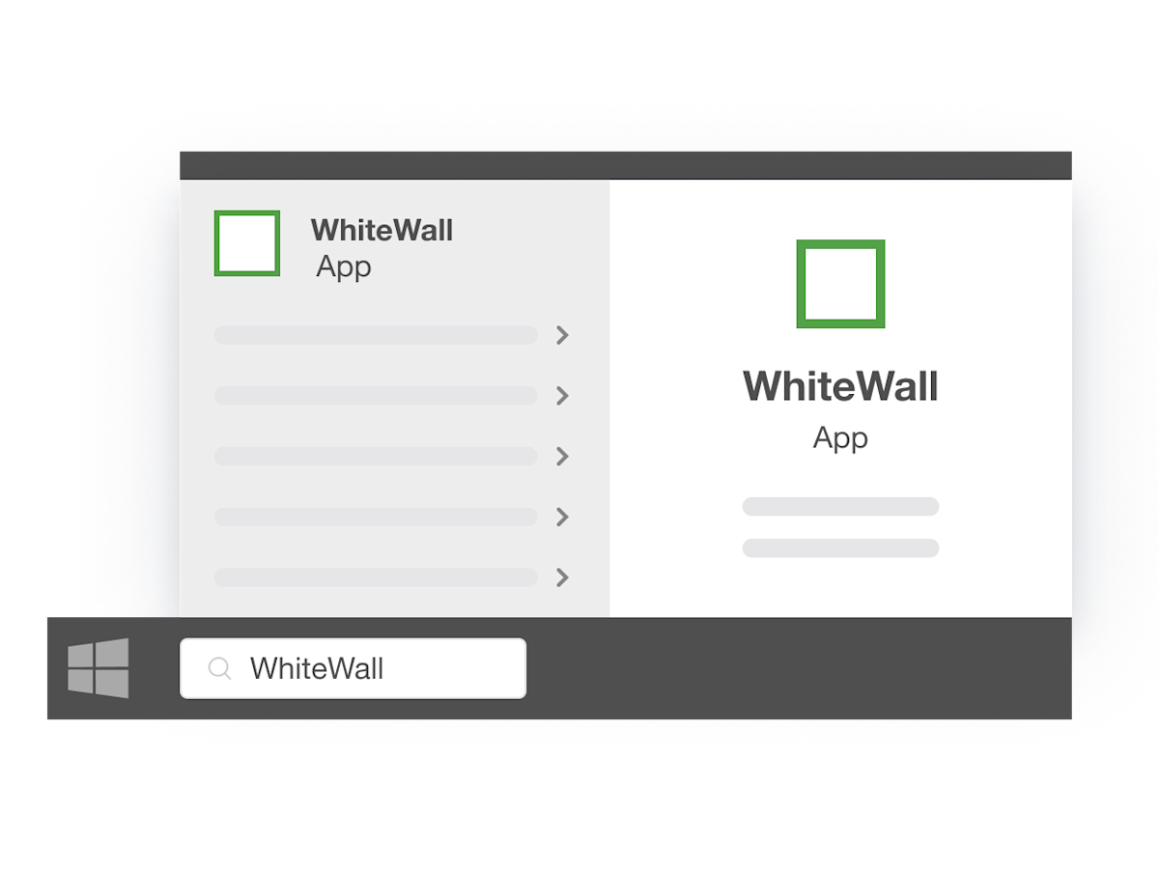This screenshot has height=871, width=1159.
Task: Open the Windows Start logo
Action: point(98,668)
